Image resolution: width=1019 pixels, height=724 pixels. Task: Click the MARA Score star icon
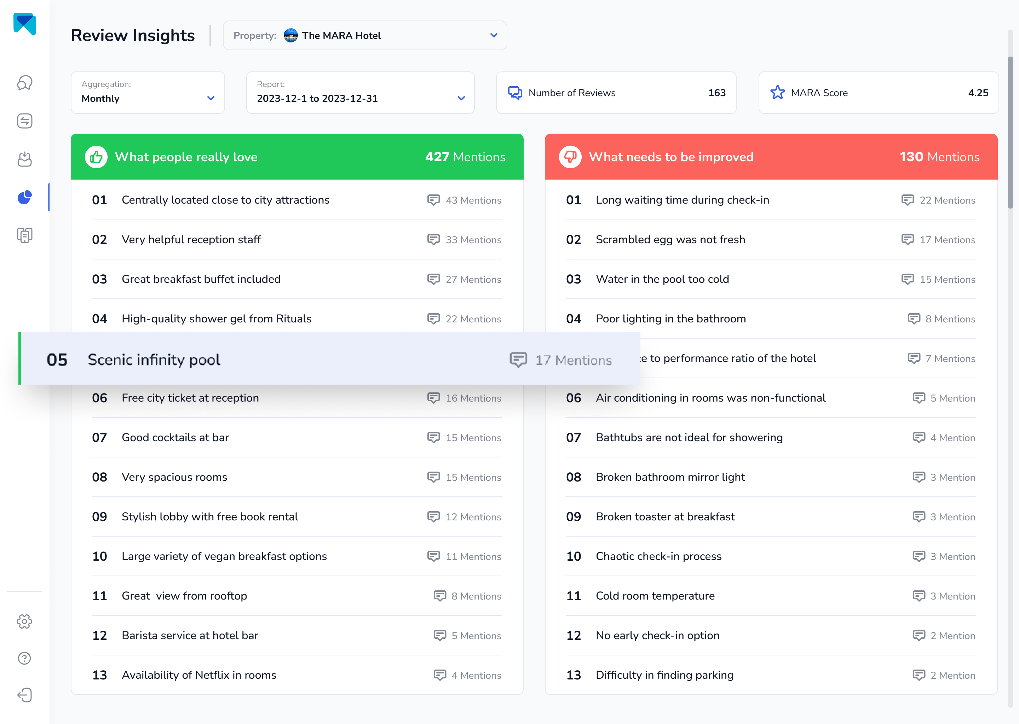coord(778,93)
